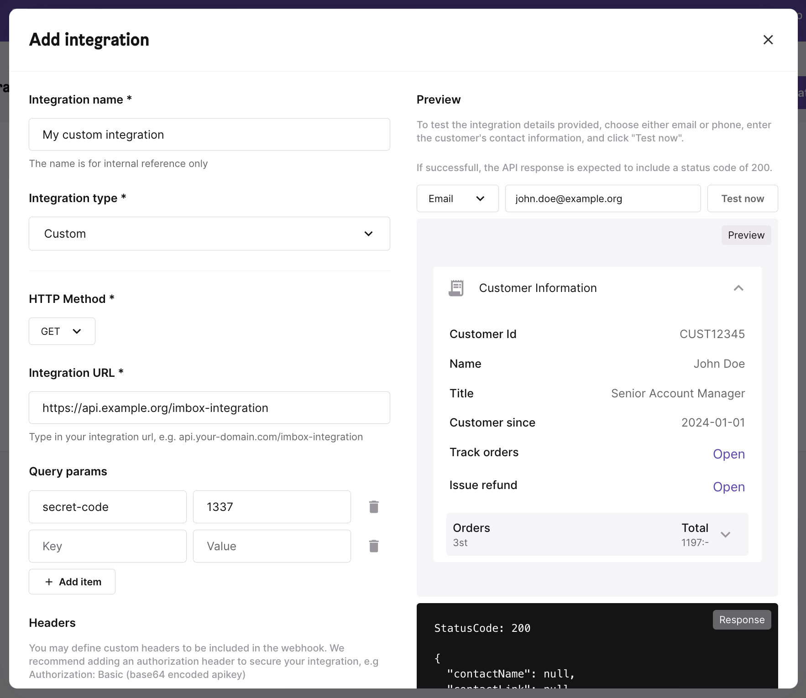
Task: Close the Add integration dialog
Action: coord(768,40)
